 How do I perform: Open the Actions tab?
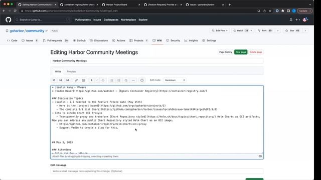tap(119, 40)
